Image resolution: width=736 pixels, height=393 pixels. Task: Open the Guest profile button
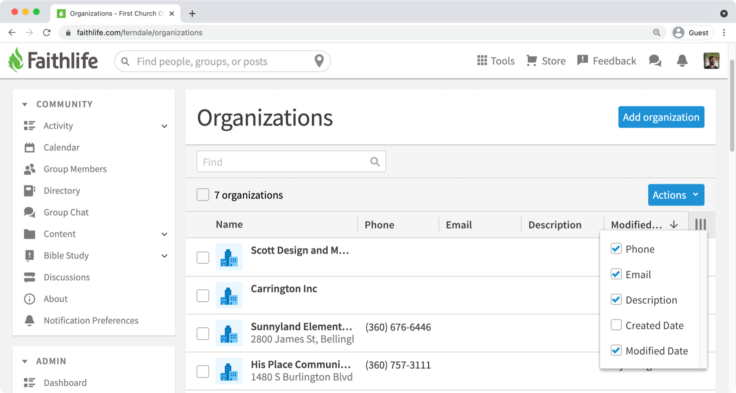click(x=692, y=32)
